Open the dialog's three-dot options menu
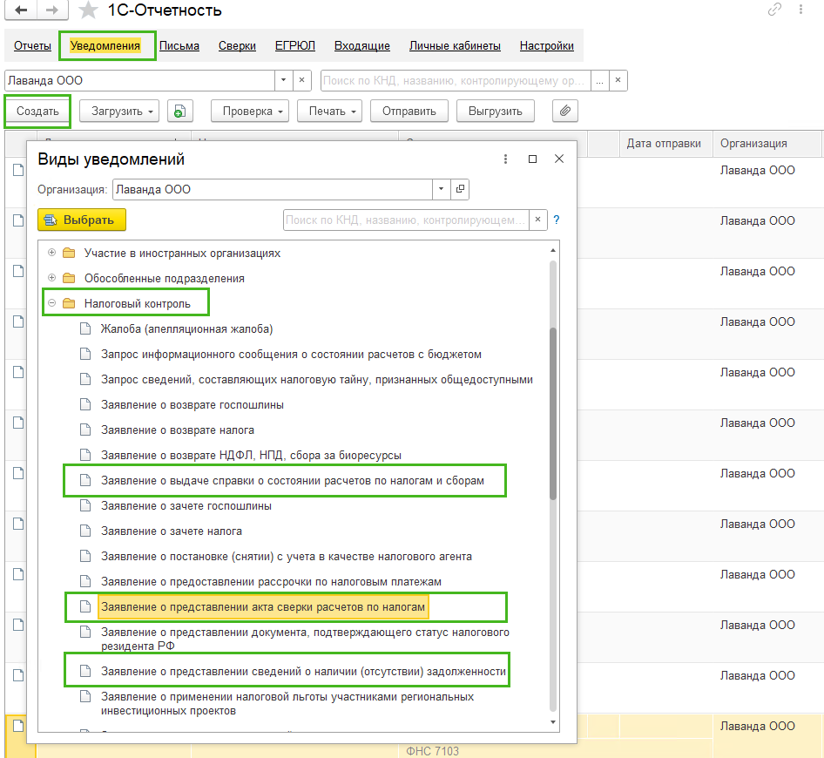Viewport: 824px width, 758px height. tap(505, 159)
